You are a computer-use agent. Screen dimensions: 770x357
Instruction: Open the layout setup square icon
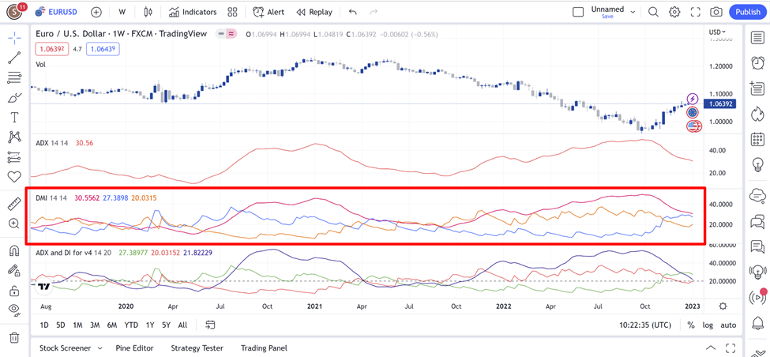point(578,12)
